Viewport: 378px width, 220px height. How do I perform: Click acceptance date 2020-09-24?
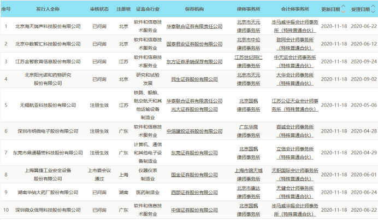pos(364,62)
